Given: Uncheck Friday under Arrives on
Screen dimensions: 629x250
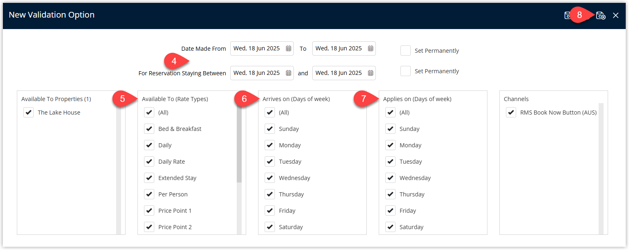Looking at the screenshot, I should pyautogui.click(x=270, y=210).
